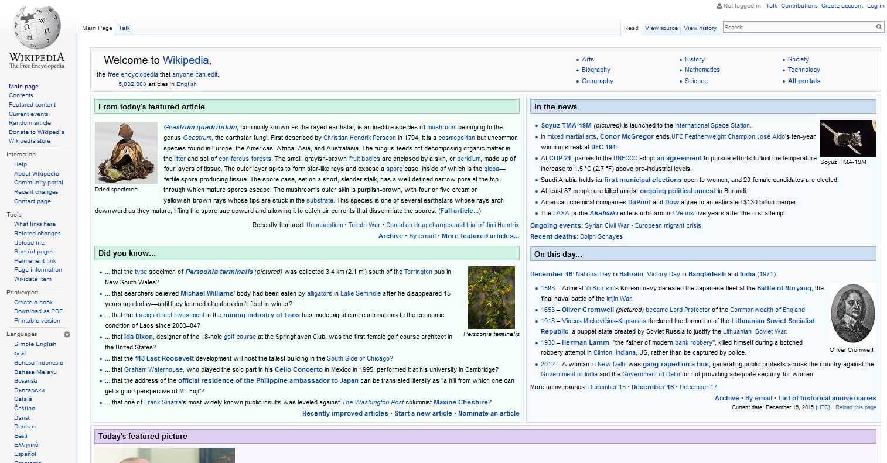This screenshot has width=887, height=463.
Task: Select the Deutsch language link
Action: 25,427
